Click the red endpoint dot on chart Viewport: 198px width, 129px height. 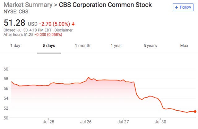pos(195,111)
